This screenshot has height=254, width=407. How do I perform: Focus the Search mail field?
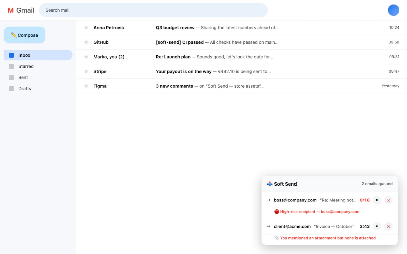pyautogui.click(x=153, y=10)
